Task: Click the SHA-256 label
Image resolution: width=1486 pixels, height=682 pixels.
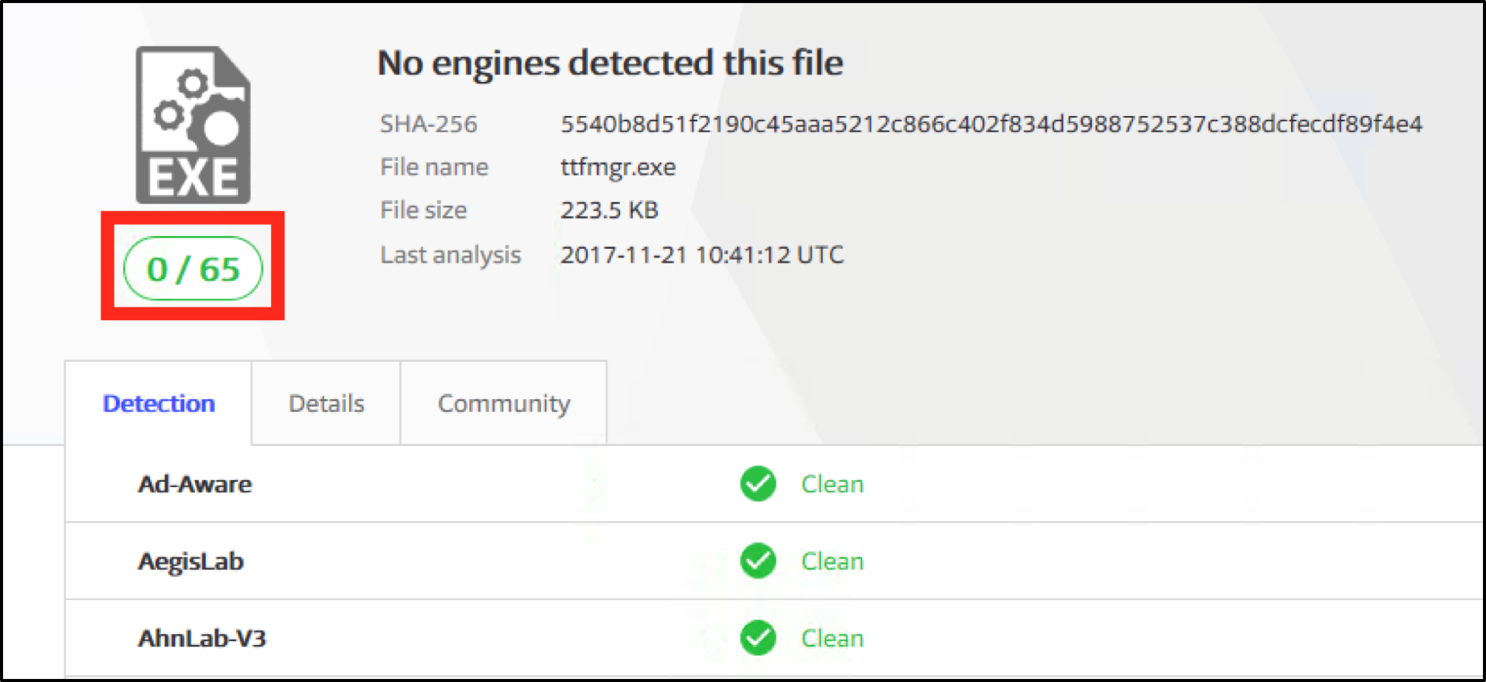Action: click(x=428, y=124)
